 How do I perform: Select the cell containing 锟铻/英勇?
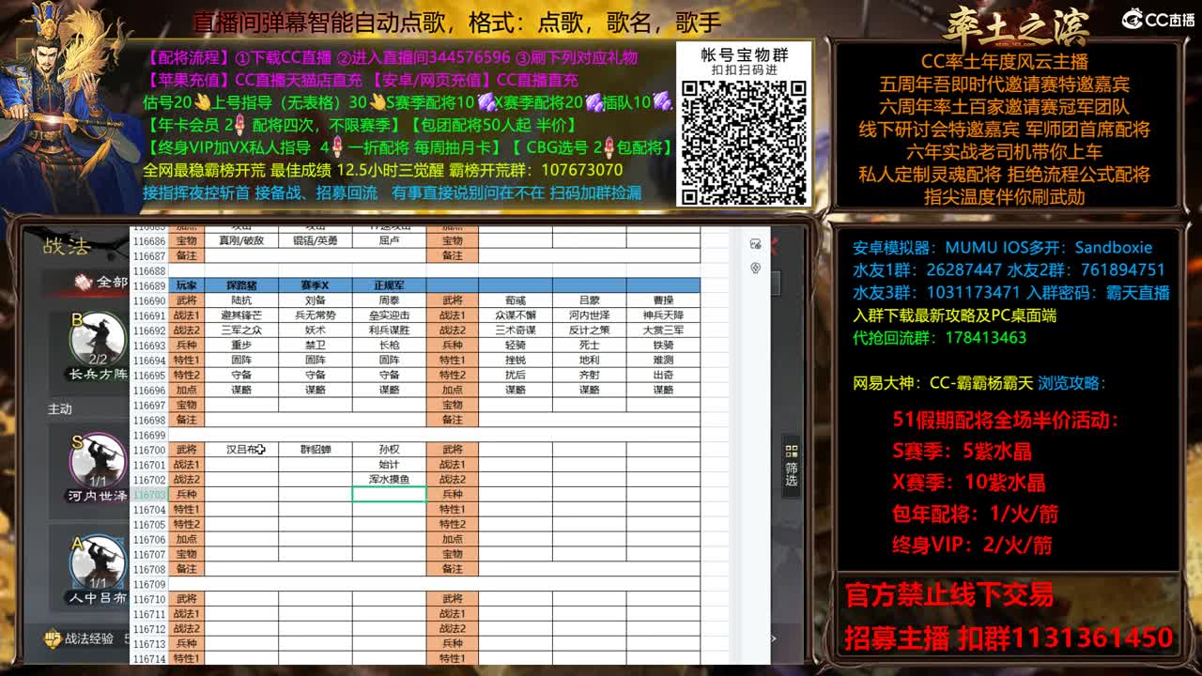pos(315,240)
